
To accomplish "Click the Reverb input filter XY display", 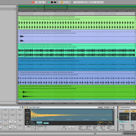I will pyautogui.click(x=124, y=117).
